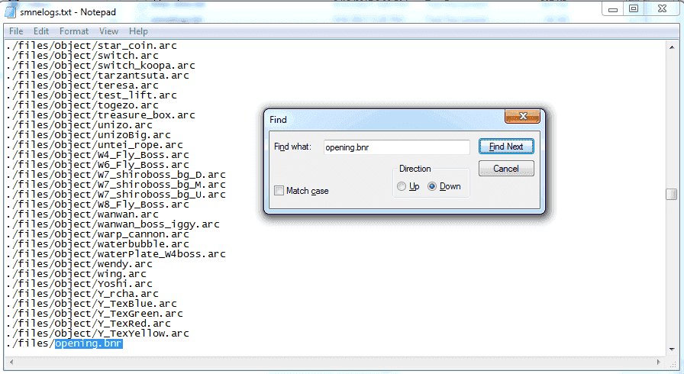Screen dimensions: 684x374
Task: Click the line ./files/Object/test_lift.arc
Action: [x=92, y=95]
